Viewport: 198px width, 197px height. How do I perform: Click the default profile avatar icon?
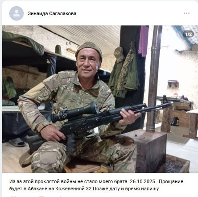(16, 13)
